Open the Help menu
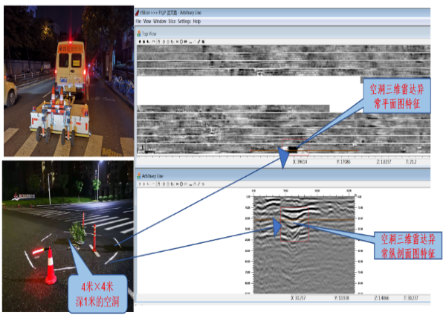The image size is (446, 318). click(x=196, y=22)
